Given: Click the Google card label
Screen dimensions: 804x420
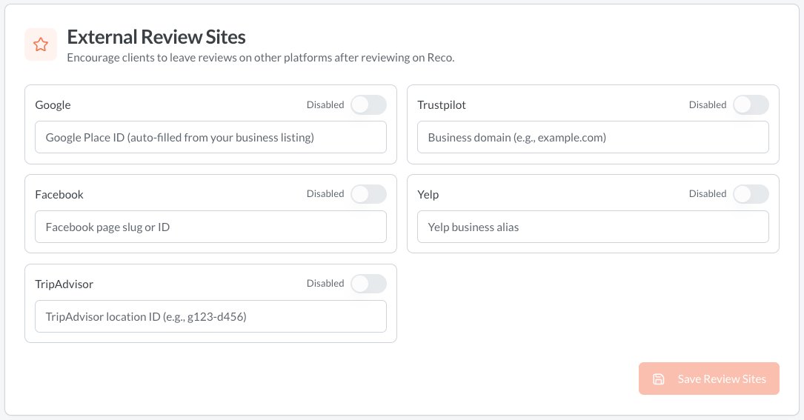Looking at the screenshot, I should coord(53,104).
